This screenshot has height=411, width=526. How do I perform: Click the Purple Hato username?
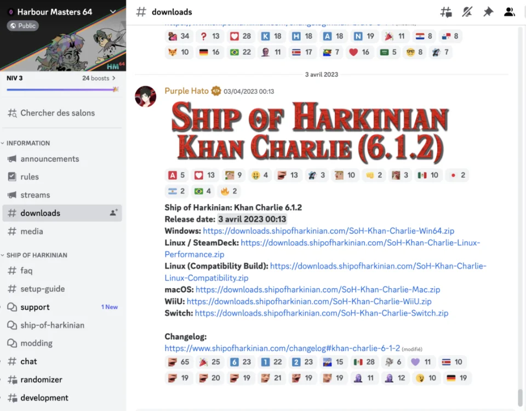pos(186,91)
